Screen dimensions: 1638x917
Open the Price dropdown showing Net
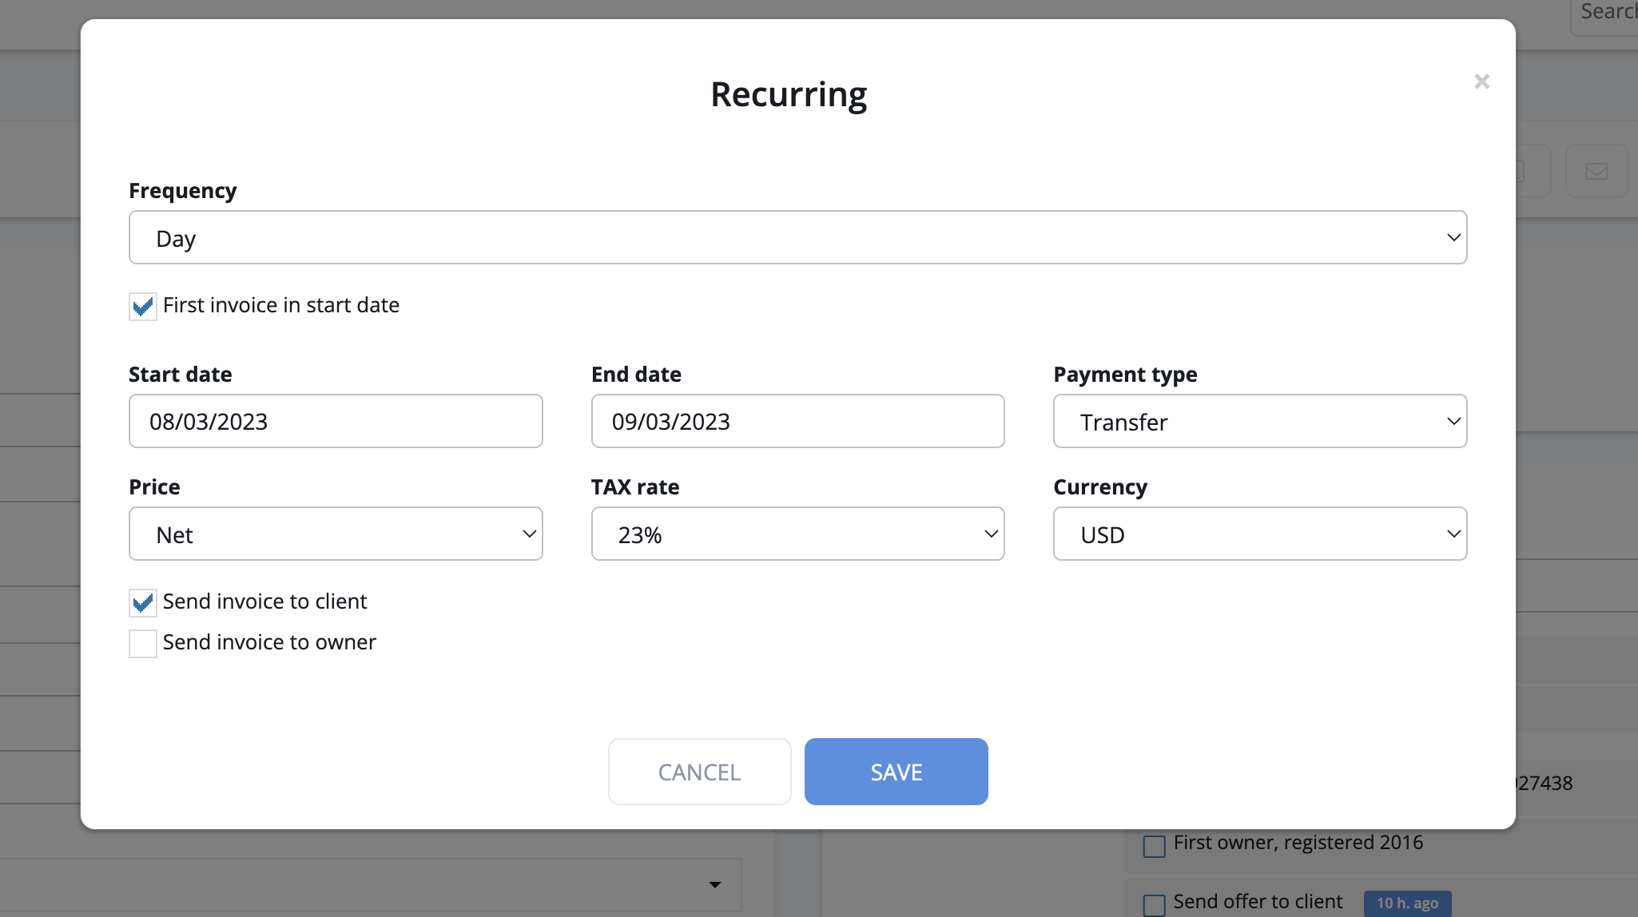pos(336,534)
